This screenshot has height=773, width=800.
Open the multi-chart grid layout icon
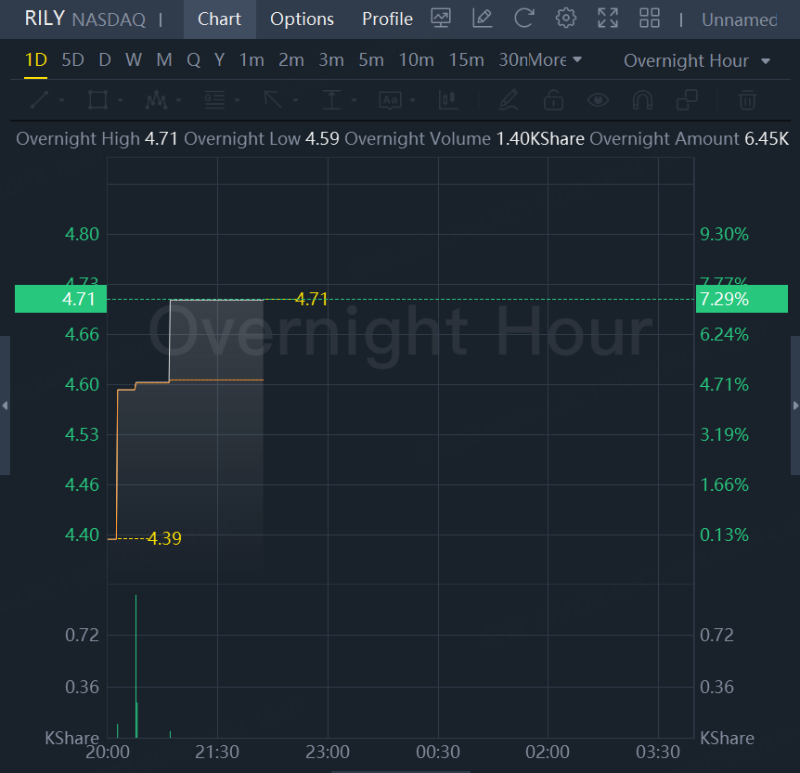click(650, 19)
